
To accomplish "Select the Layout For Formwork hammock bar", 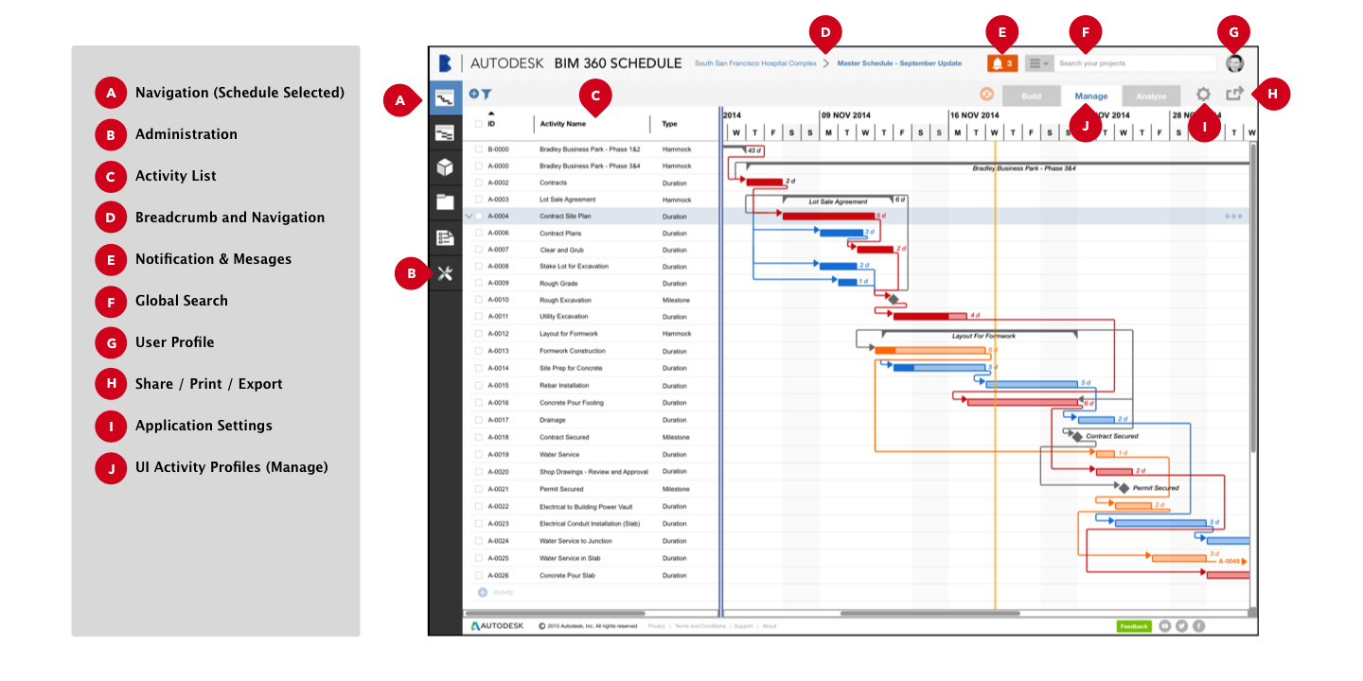I will 980,334.
